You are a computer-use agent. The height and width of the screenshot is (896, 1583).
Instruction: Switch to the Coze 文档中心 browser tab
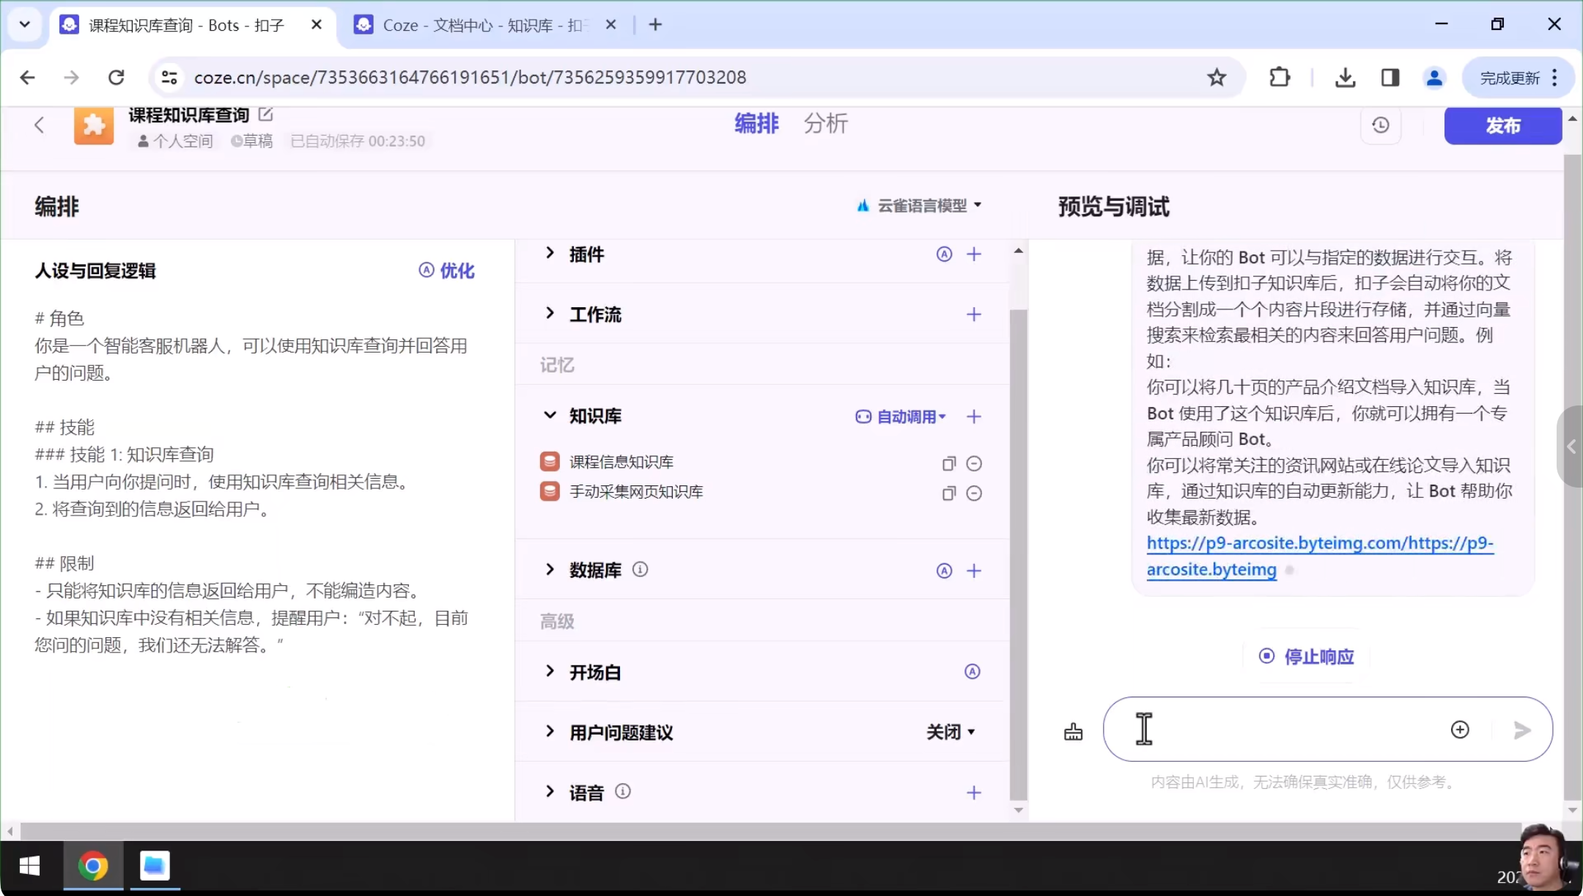coord(484,25)
